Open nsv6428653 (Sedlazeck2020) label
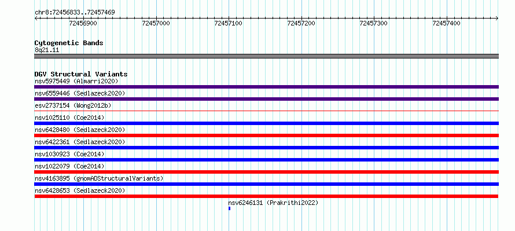Screen dimensions: 515x231 coord(80,190)
